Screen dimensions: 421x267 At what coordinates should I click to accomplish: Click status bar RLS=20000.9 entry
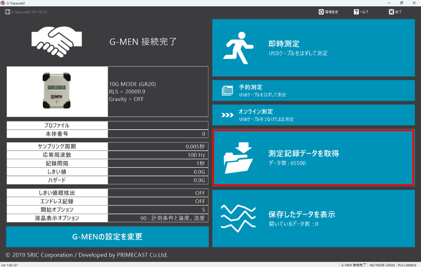click(407, 265)
